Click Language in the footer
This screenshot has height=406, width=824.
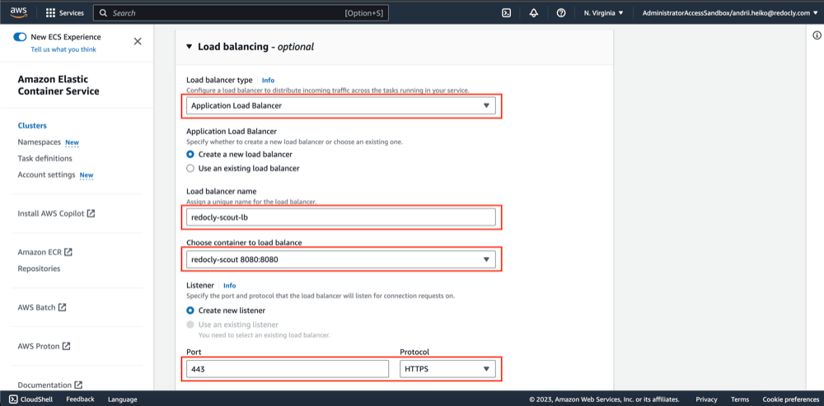[123, 399]
